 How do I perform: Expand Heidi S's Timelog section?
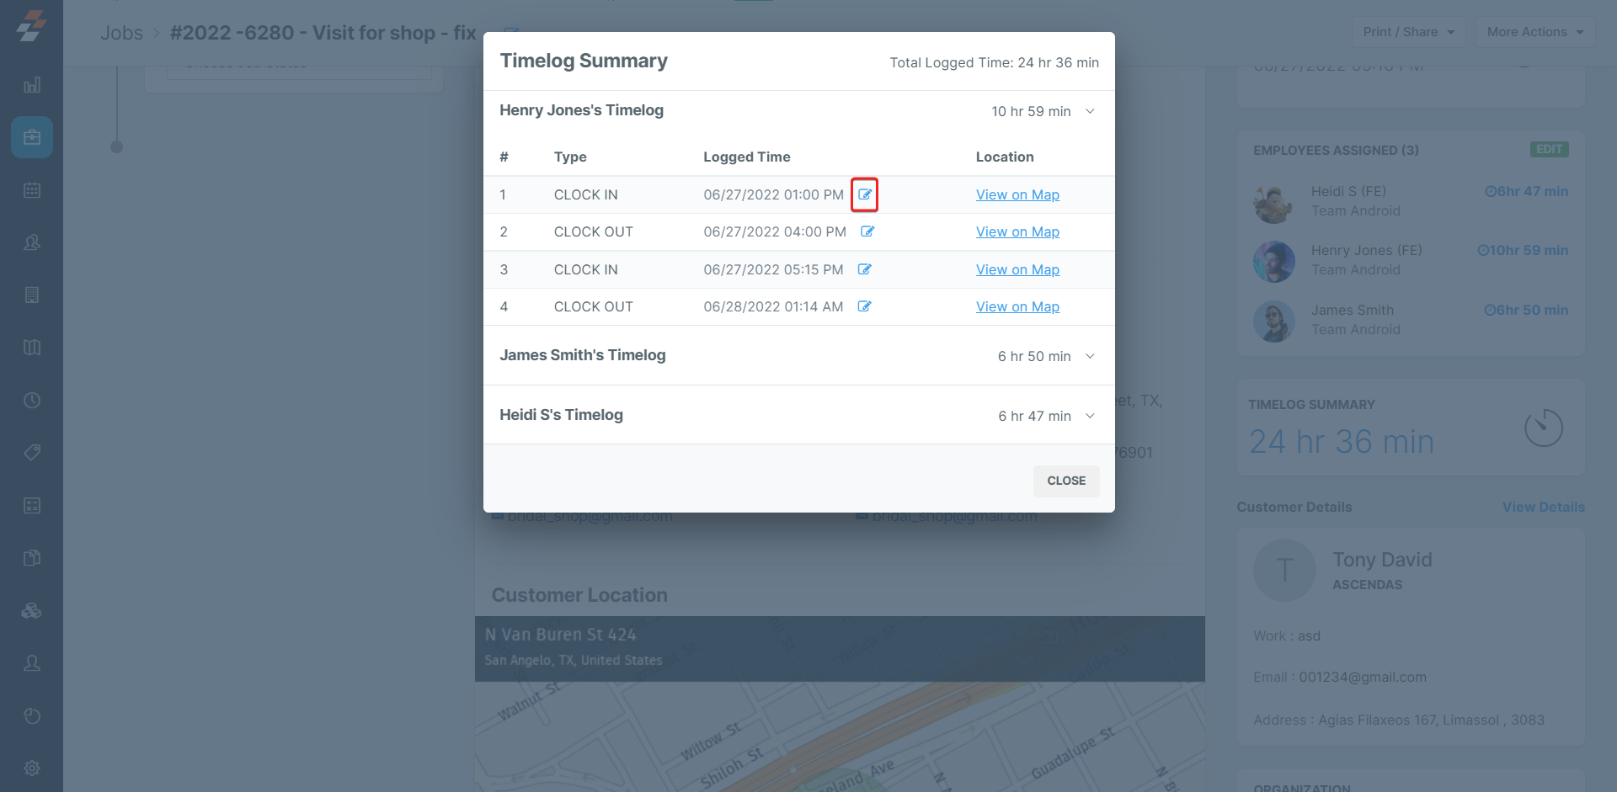pyautogui.click(x=1090, y=416)
